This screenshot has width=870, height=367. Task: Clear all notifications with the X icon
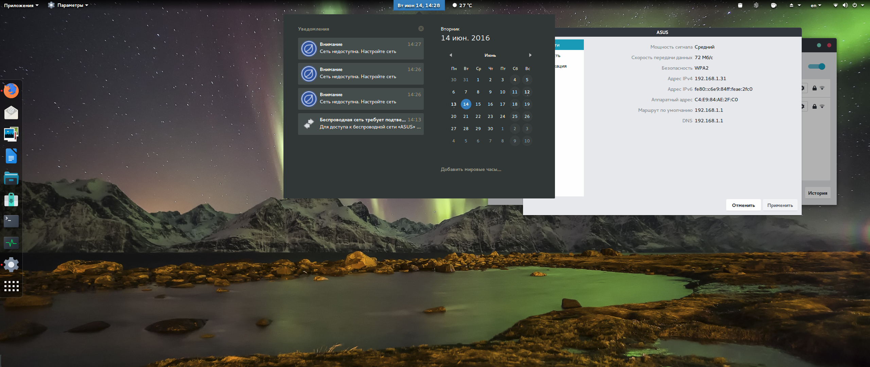421,29
